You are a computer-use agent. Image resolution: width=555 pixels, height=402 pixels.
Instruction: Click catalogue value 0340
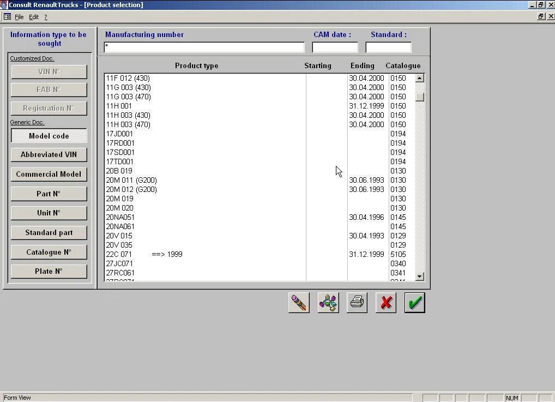pyautogui.click(x=398, y=263)
